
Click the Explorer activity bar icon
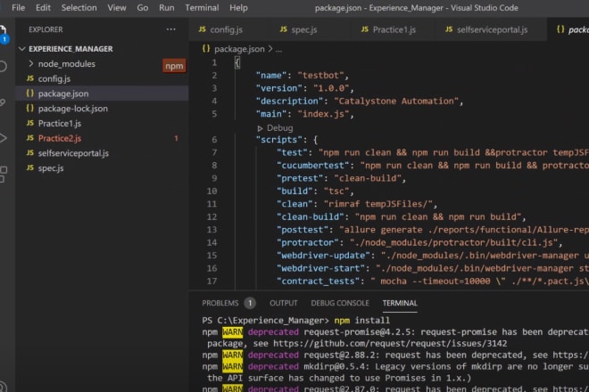(x=3, y=33)
